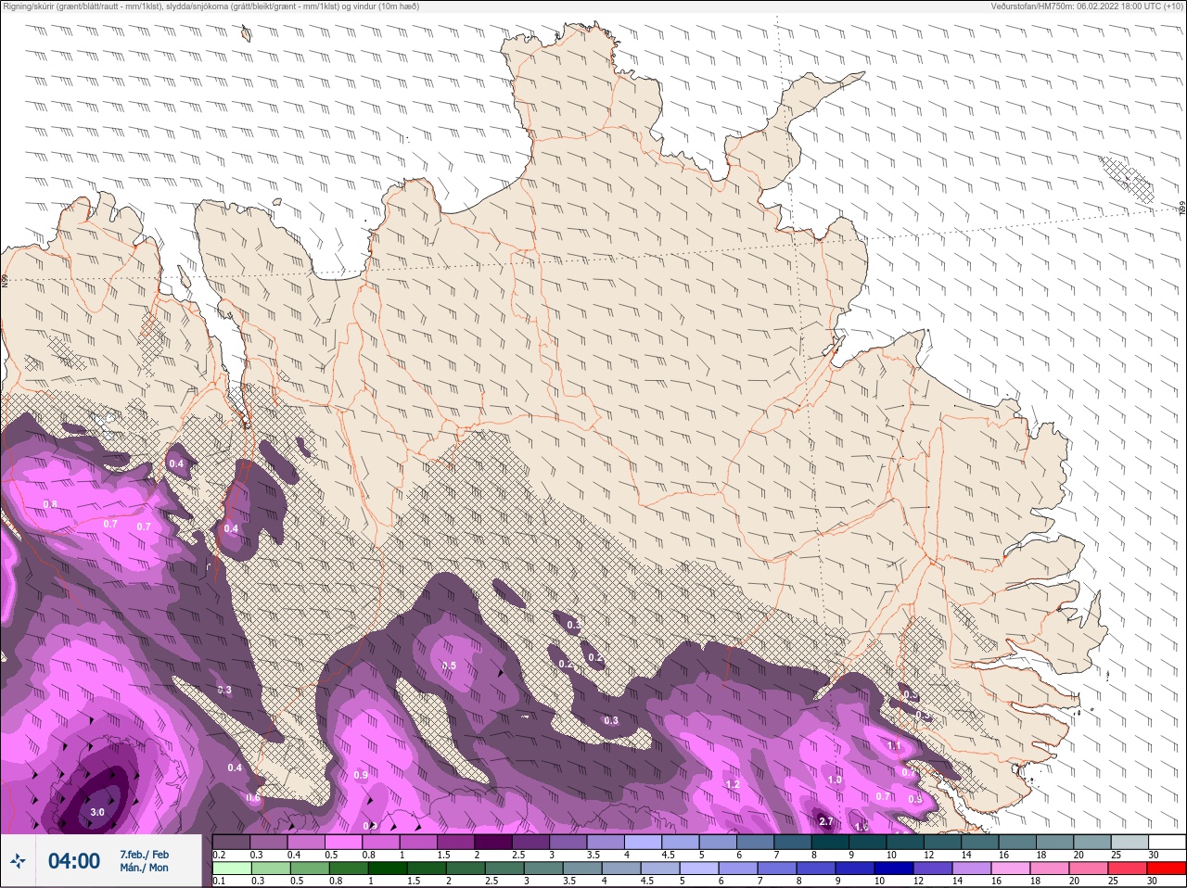Click the 1.0 precipitation value on the map

835,780
